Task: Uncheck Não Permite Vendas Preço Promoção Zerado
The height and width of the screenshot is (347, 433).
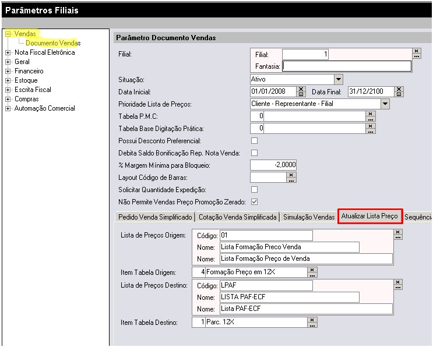Action: (x=254, y=201)
